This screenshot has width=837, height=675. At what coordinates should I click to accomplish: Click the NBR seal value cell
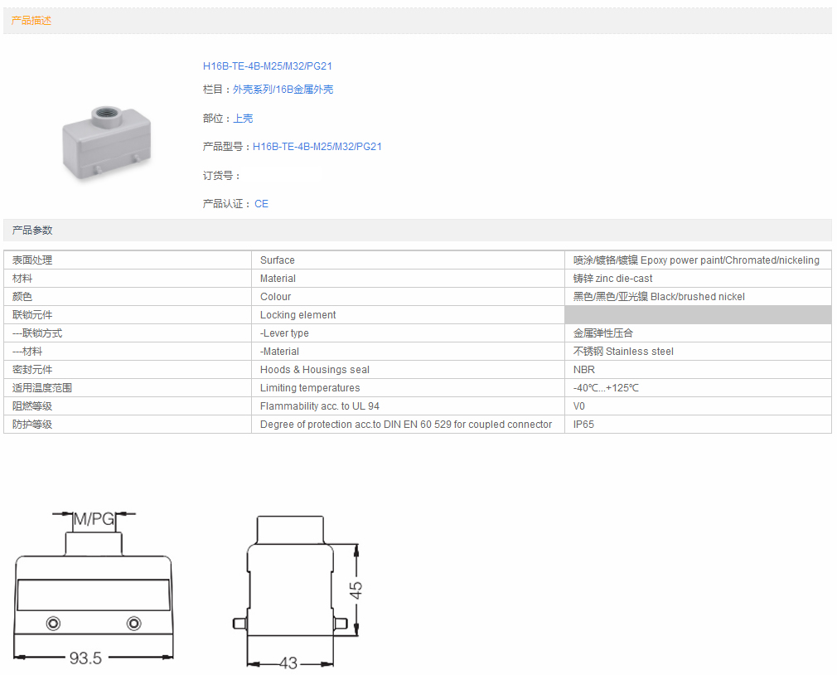(584, 370)
